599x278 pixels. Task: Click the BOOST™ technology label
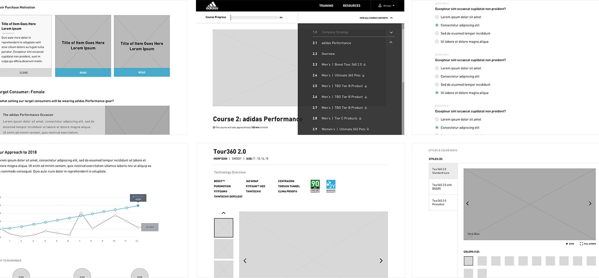219,181
